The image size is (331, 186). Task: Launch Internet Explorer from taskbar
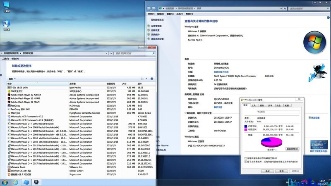tap(16, 182)
